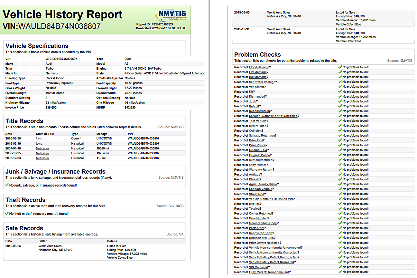Click the green checkmark in Flood damage row

point(340,67)
